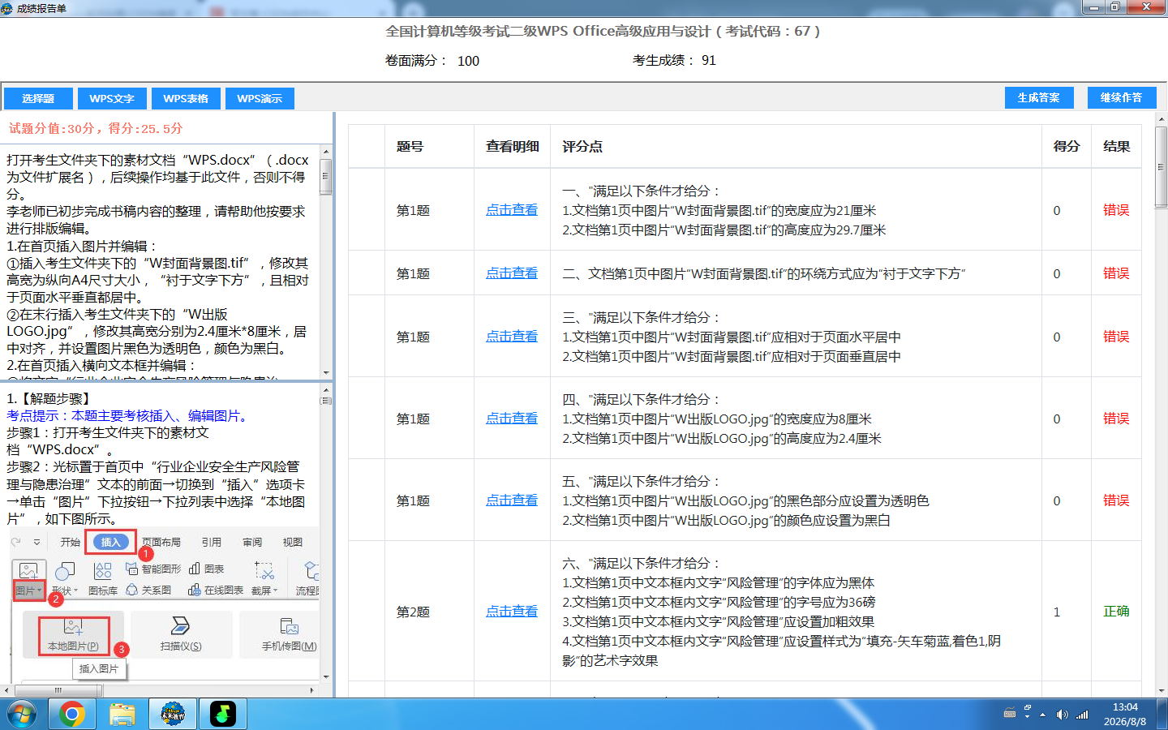The height and width of the screenshot is (730, 1168).
Task: Click the 关系图 icon in the tutorial image
Action: [x=132, y=590]
